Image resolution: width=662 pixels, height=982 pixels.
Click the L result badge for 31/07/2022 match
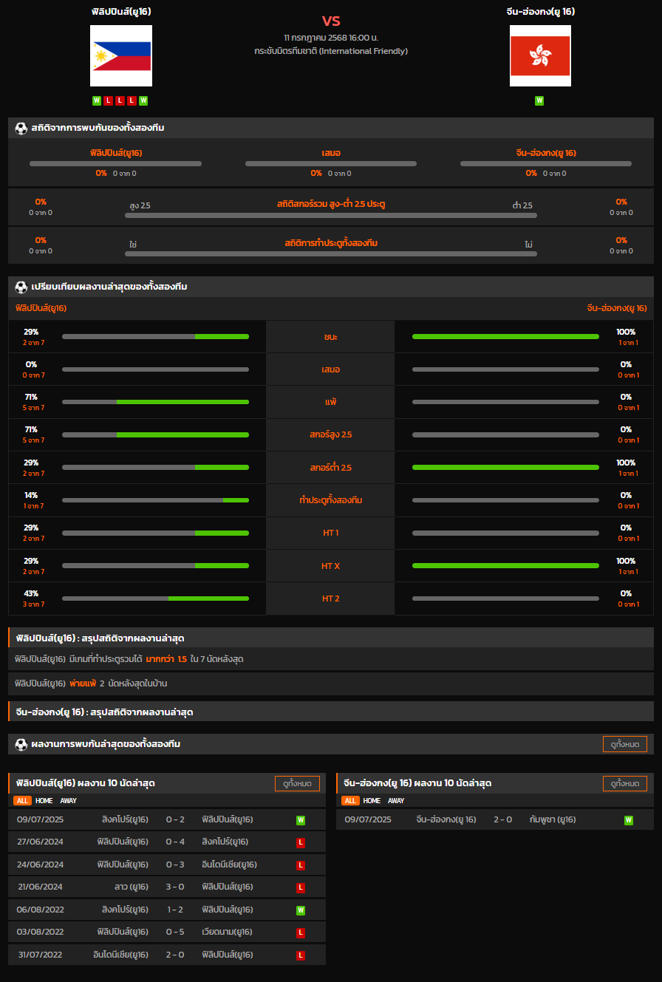[x=301, y=955]
